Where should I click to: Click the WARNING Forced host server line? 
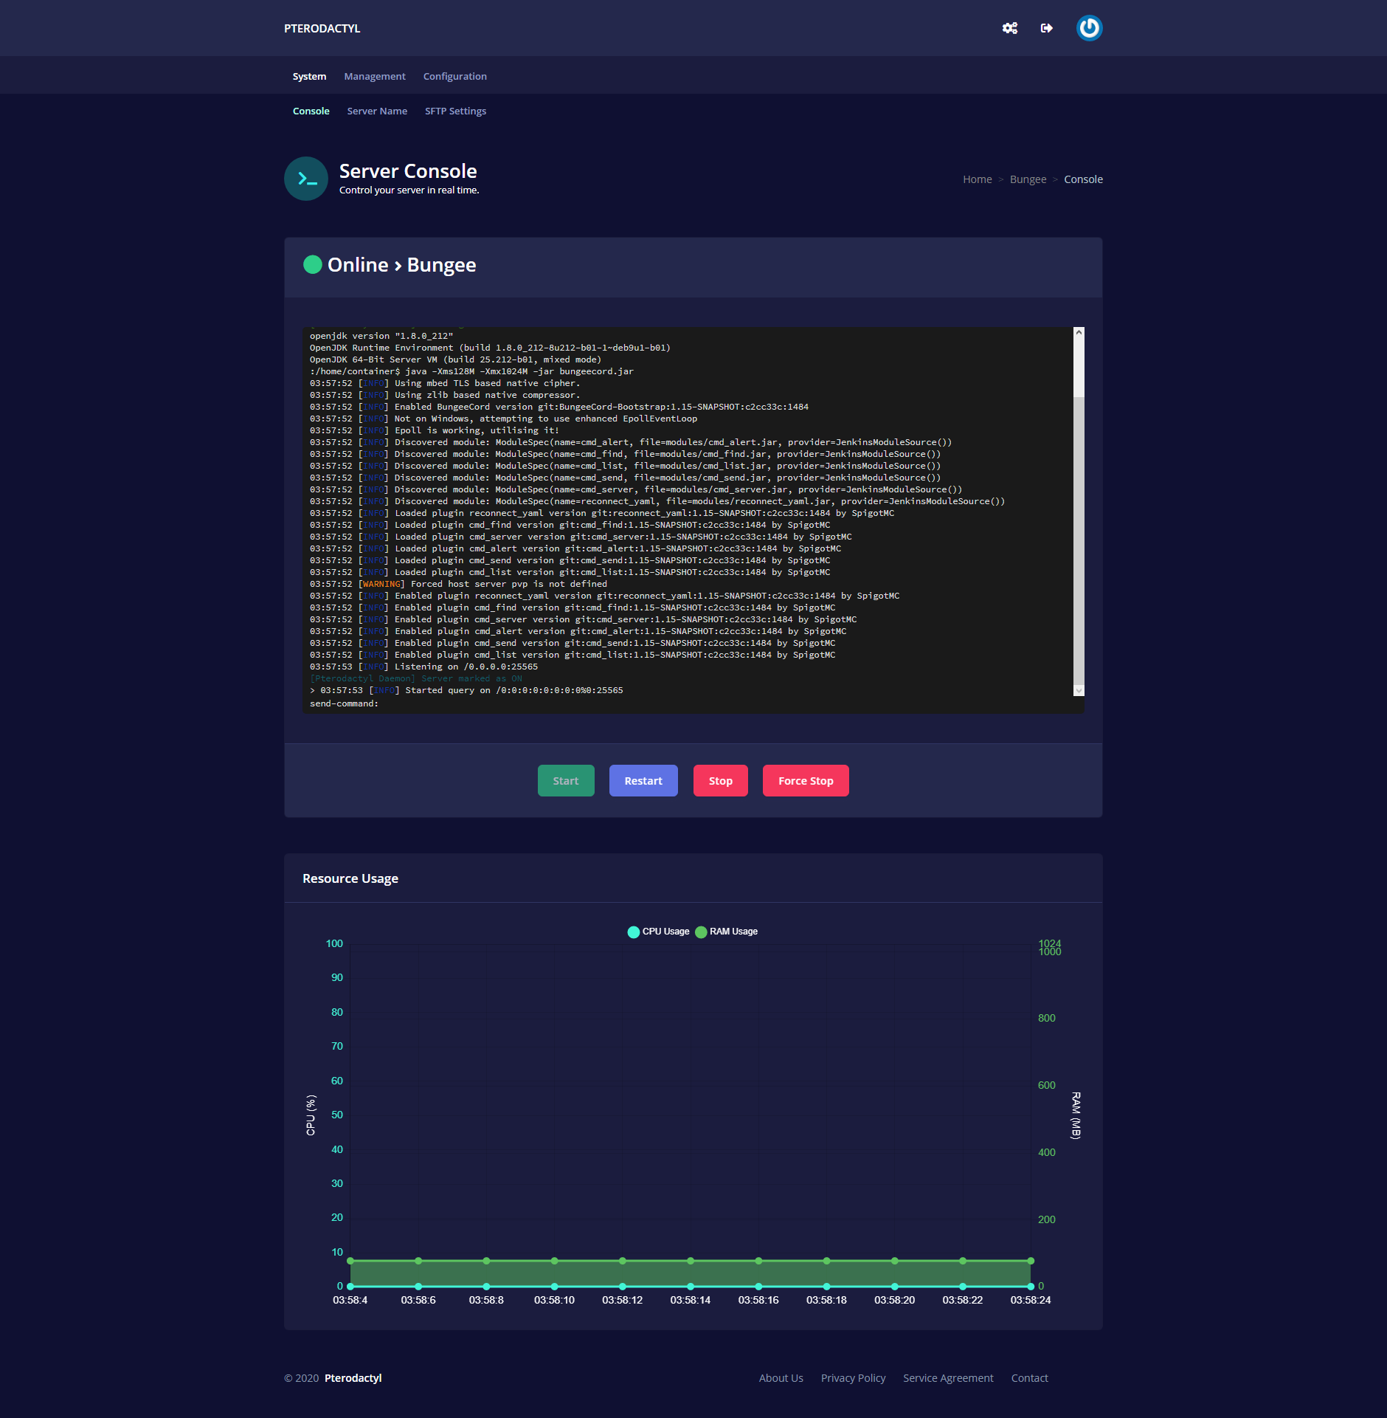click(458, 584)
